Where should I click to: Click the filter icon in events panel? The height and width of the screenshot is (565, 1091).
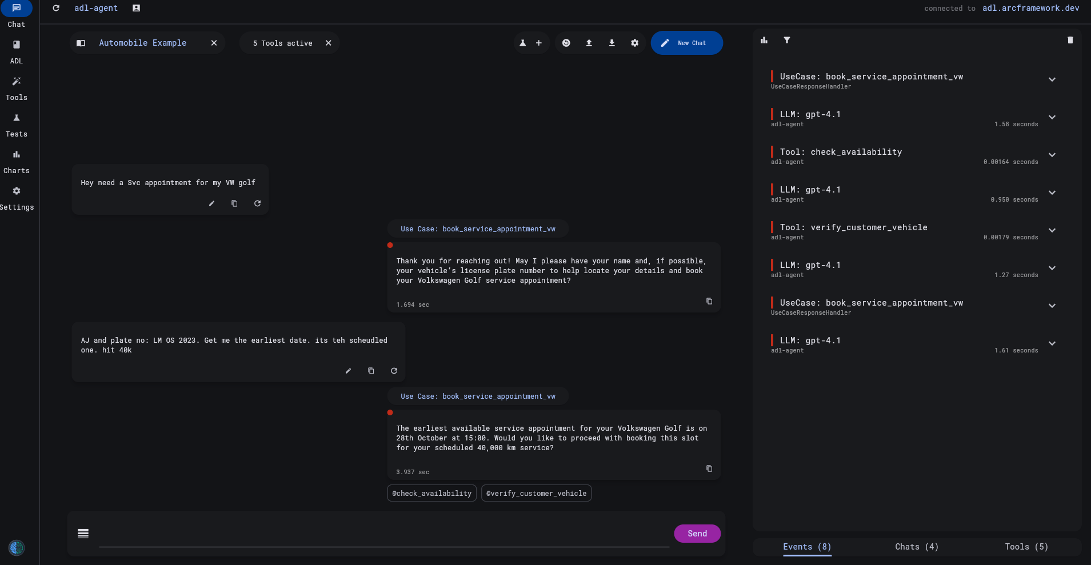[787, 40]
